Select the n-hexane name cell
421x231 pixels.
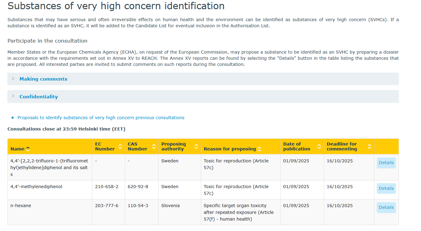pos(50,212)
